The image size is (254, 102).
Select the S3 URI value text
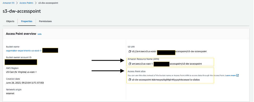(169, 51)
